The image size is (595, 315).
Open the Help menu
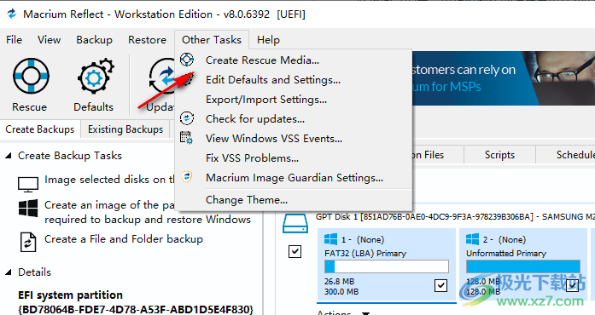[268, 40]
